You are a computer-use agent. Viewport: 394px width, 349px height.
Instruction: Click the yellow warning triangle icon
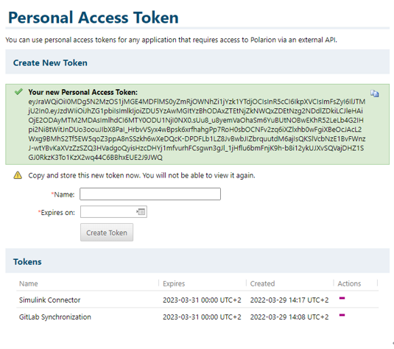pyautogui.click(x=18, y=175)
